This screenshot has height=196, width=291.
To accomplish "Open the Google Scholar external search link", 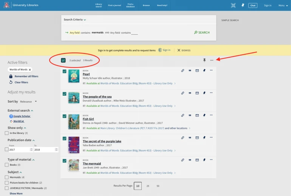I will point(22,116).
